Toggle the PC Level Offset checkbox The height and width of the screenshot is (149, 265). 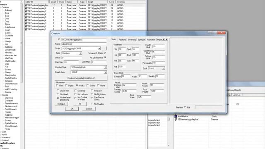(x=105, y=58)
